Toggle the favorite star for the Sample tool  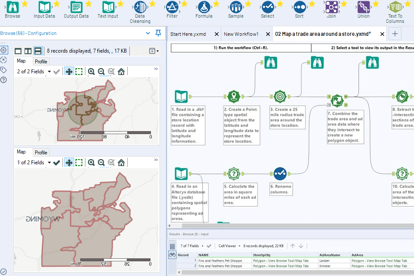click(248, 4)
